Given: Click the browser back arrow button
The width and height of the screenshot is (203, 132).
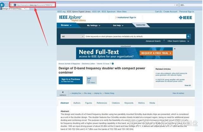Looking at the screenshot, I should [x=2, y=5].
